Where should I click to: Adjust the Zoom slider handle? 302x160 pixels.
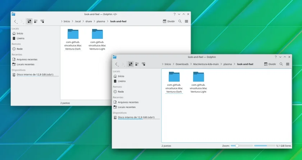click(x=237, y=146)
